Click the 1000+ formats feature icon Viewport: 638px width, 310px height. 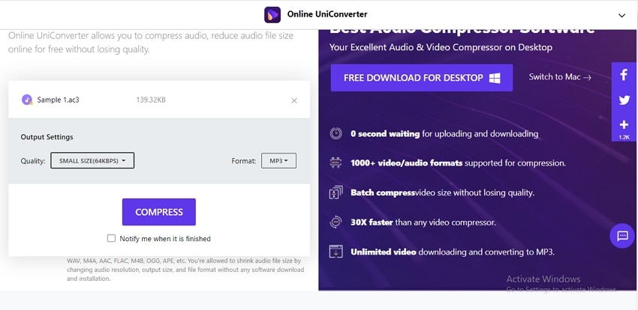(336, 163)
